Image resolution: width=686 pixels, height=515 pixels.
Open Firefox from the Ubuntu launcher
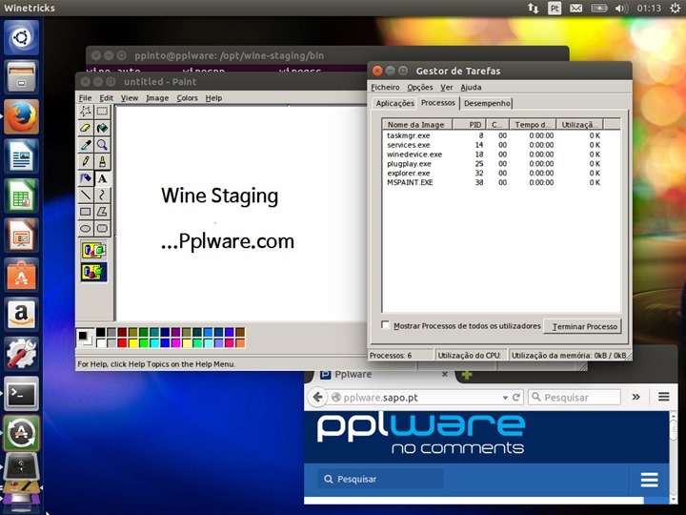[x=21, y=116]
